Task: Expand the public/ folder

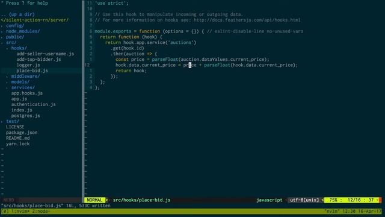Action: pos(15,37)
